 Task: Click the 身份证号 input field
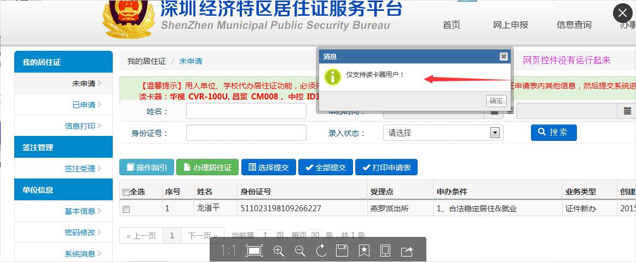246,133
